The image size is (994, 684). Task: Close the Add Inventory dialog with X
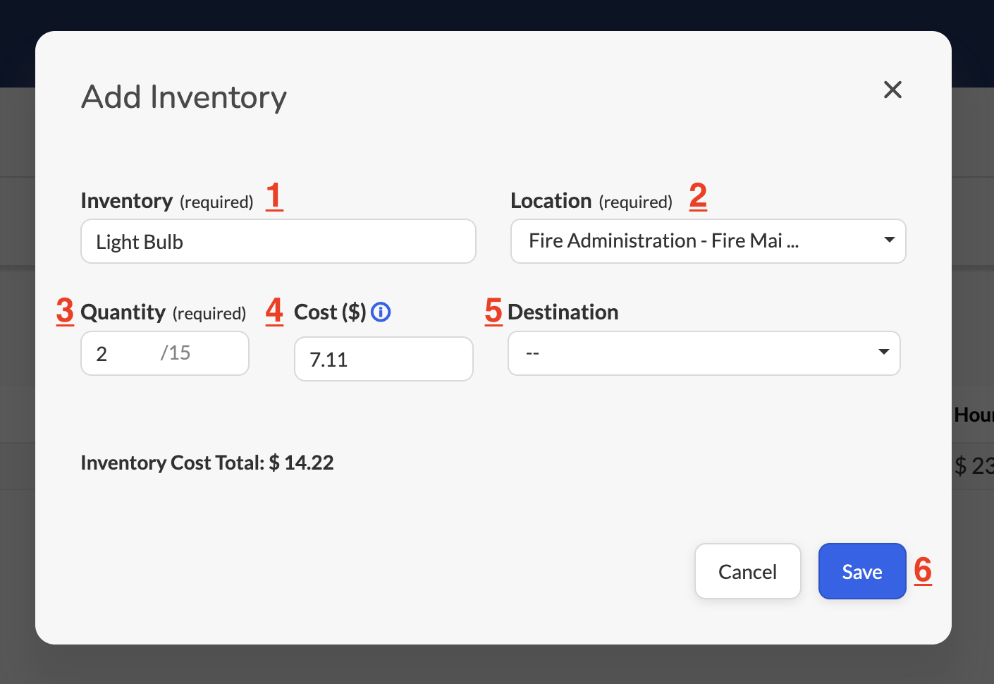click(892, 90)
